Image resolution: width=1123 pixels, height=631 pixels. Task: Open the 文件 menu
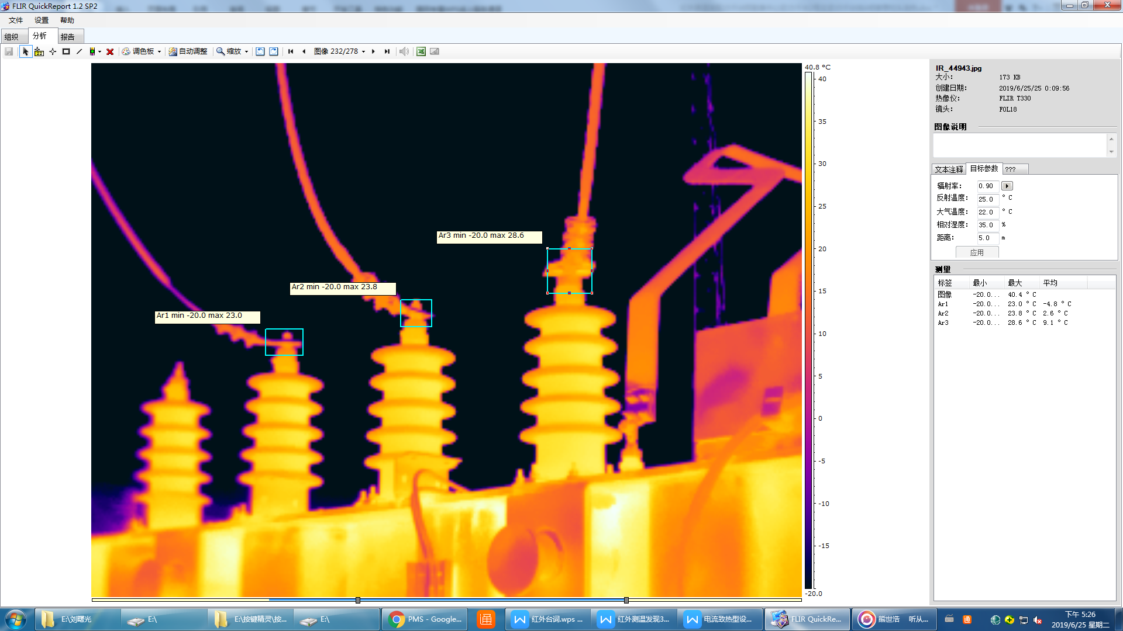tap(16, 20)
